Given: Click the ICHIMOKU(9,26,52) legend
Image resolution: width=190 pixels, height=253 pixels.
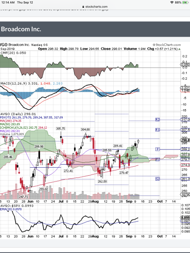Looking at the screenshot, I should tap(23, 128).
